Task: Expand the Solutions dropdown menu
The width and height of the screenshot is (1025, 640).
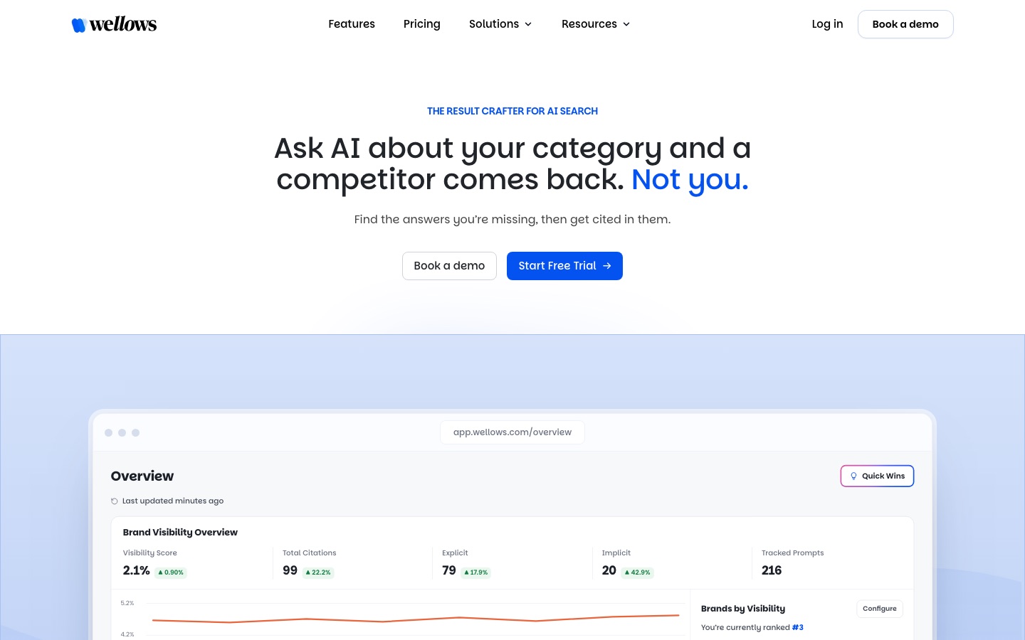Action: 500,24
